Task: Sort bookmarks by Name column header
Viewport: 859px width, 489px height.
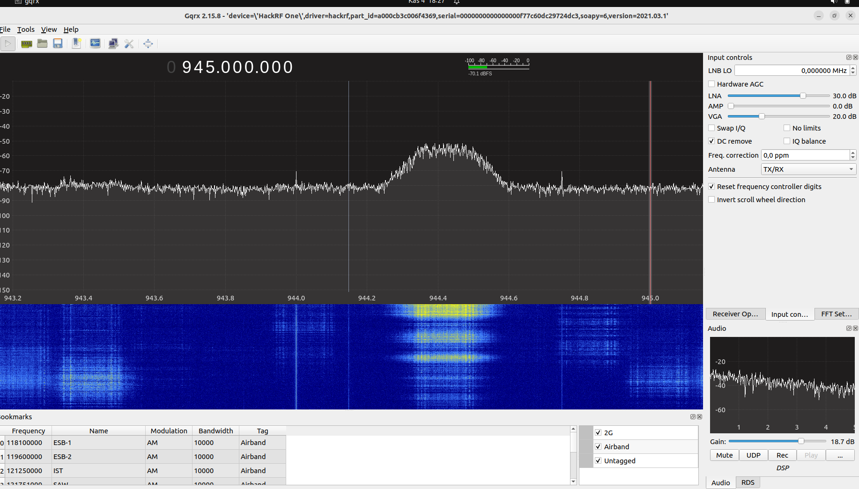Action: [x=98, y=431]
